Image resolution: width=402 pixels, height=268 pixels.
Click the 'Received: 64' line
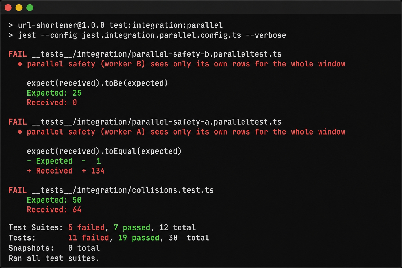point(54,209)
